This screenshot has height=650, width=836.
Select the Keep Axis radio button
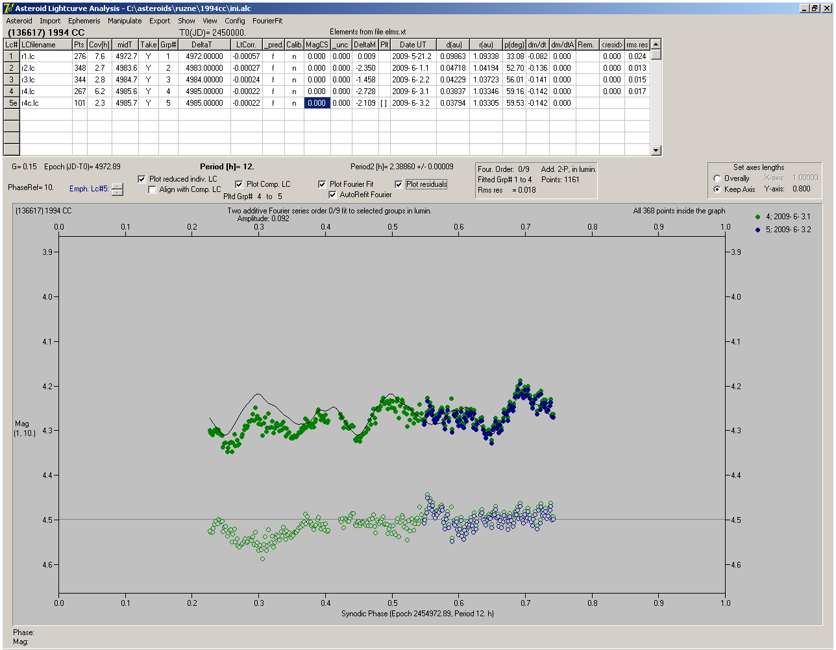coord(717,189)
